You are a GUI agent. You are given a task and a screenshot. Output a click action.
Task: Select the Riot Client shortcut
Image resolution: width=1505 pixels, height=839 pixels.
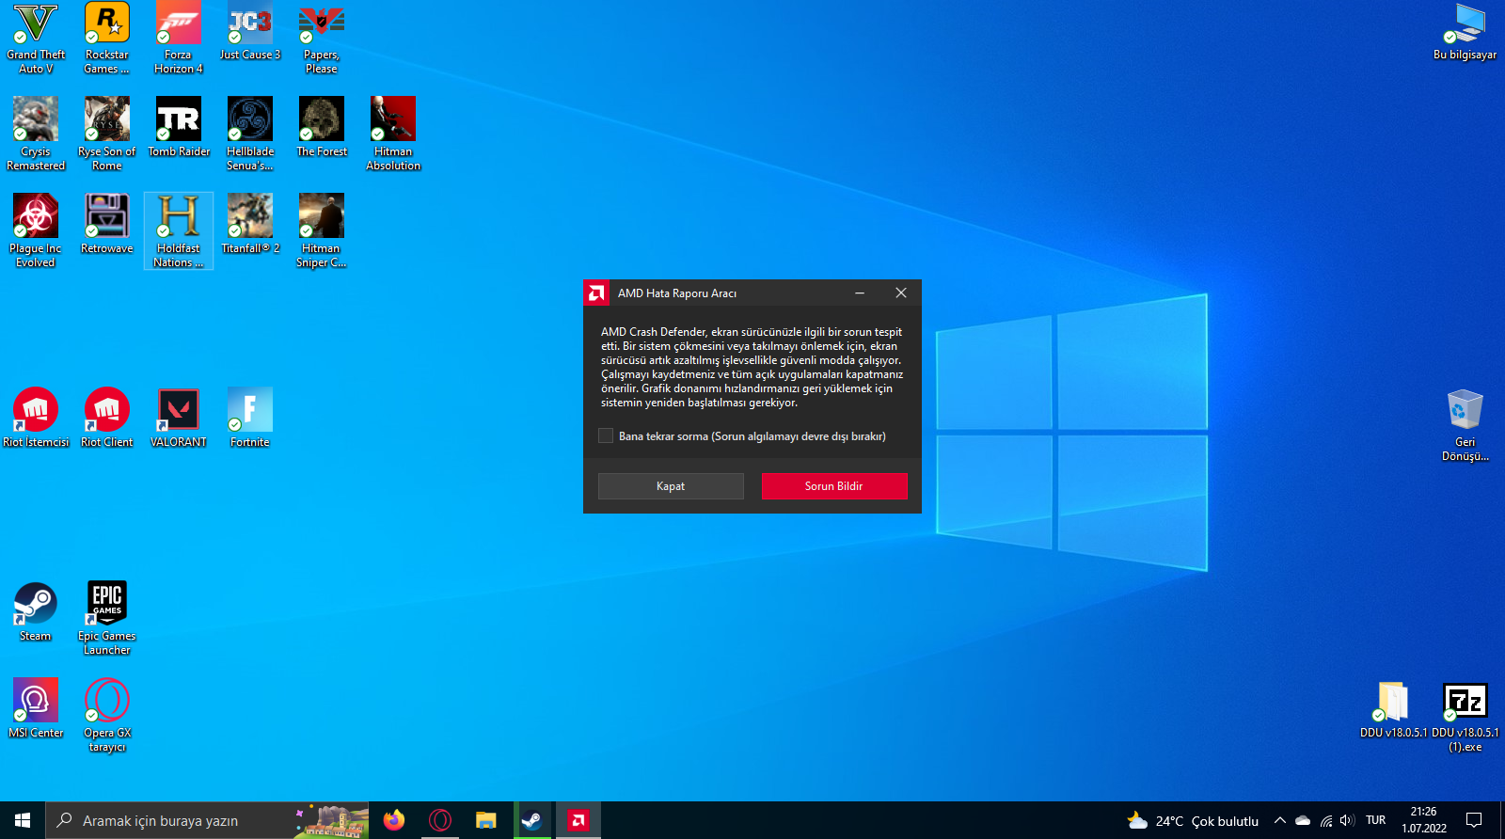[x=107, y=418]
